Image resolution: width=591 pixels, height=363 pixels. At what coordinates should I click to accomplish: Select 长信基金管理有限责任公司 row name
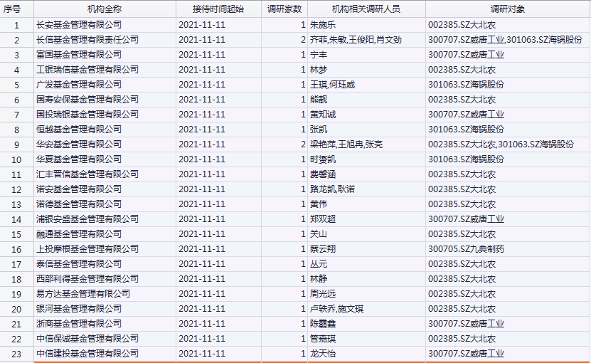coord(87,40)
